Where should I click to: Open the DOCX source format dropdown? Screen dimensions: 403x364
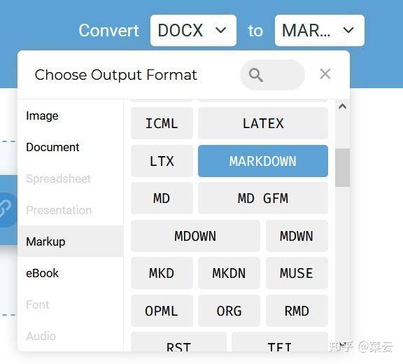pyautogui.click(x=193, y=30)
